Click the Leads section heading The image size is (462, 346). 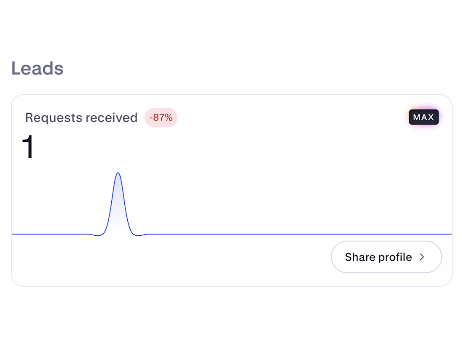pos(37,68)
